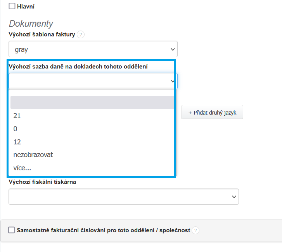Click the 'Výchozí fiskální tiskárna' label
Screen dimensions: 282x252
42,182
